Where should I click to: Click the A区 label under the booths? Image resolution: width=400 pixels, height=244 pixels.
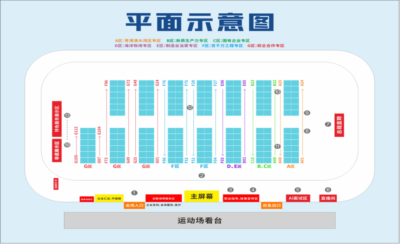click(x=290, y=166)
